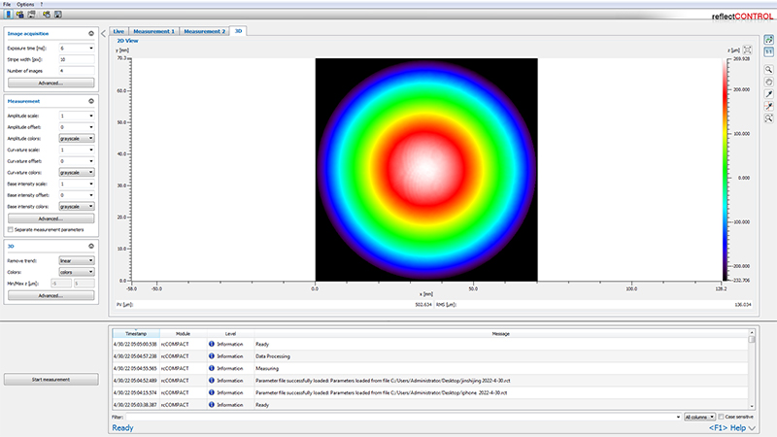Click Advanced button in 3D panel

click(49, 294)
